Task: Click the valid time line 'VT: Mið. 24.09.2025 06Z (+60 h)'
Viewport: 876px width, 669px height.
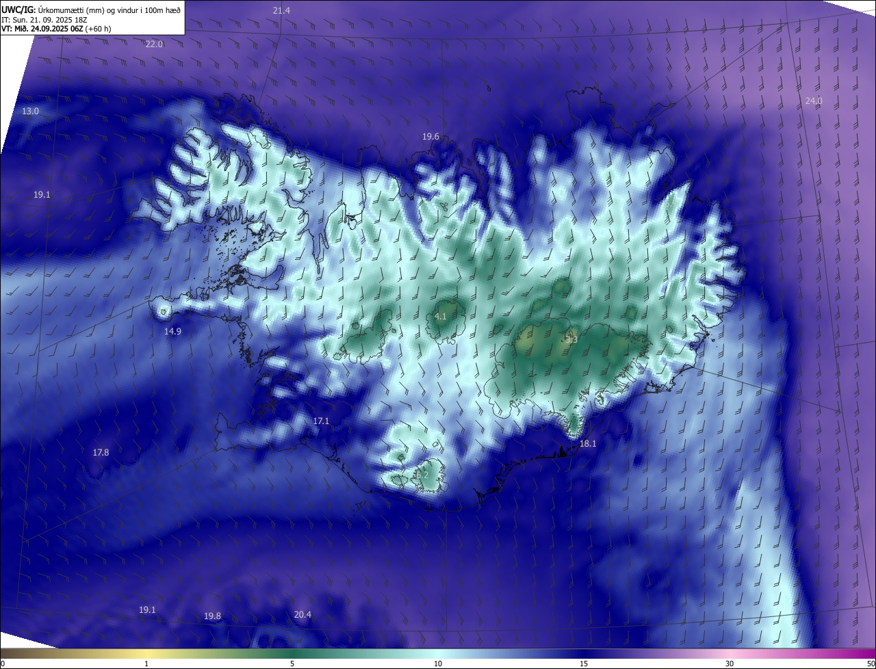Action: (56, 29)
